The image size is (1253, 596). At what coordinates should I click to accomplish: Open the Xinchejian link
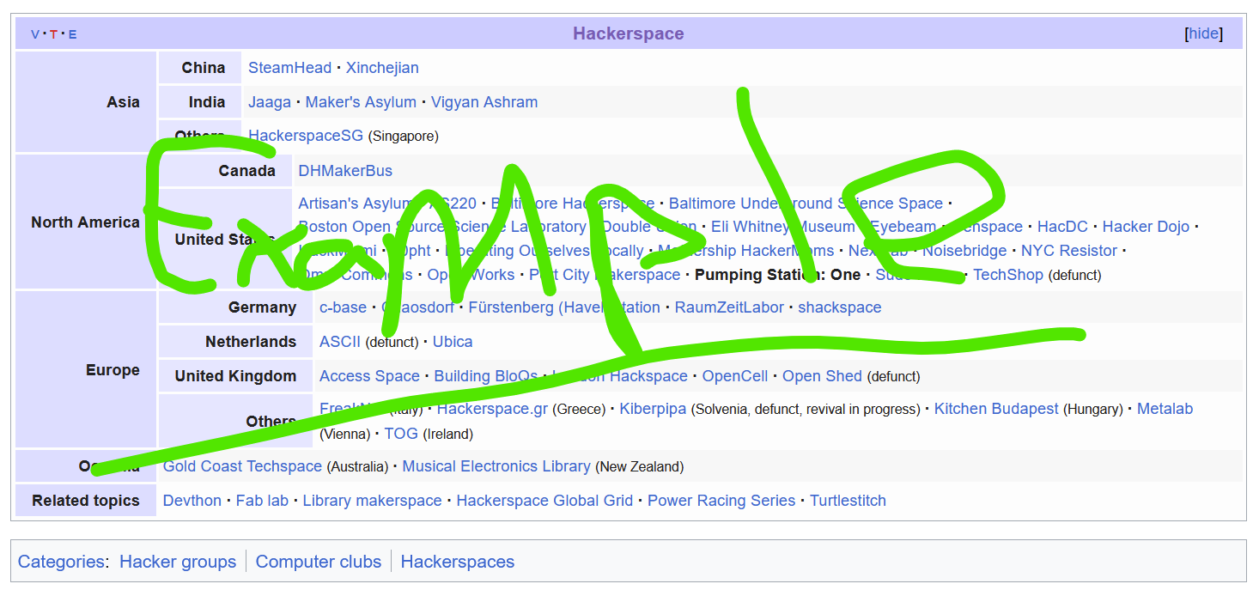point(382,68)
